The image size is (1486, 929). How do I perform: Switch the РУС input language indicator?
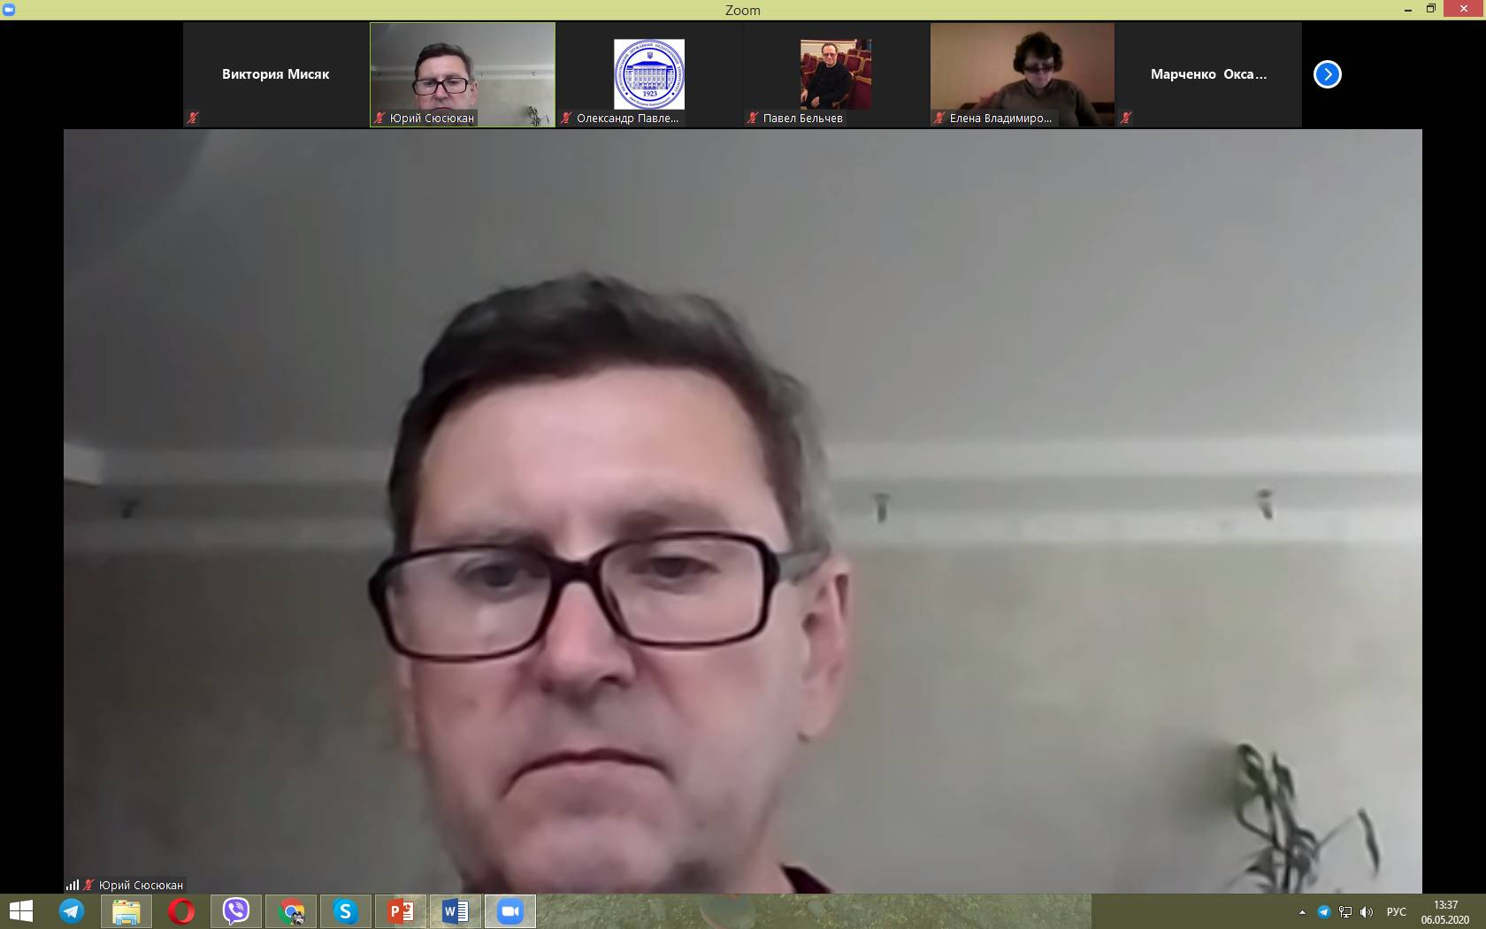click(x=1396, y=912)
